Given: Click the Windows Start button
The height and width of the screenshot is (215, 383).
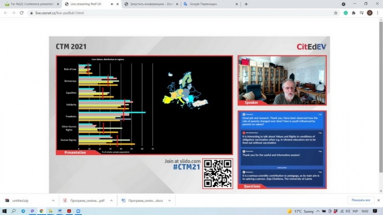Looking at the screenshot, I should [4, 211].
